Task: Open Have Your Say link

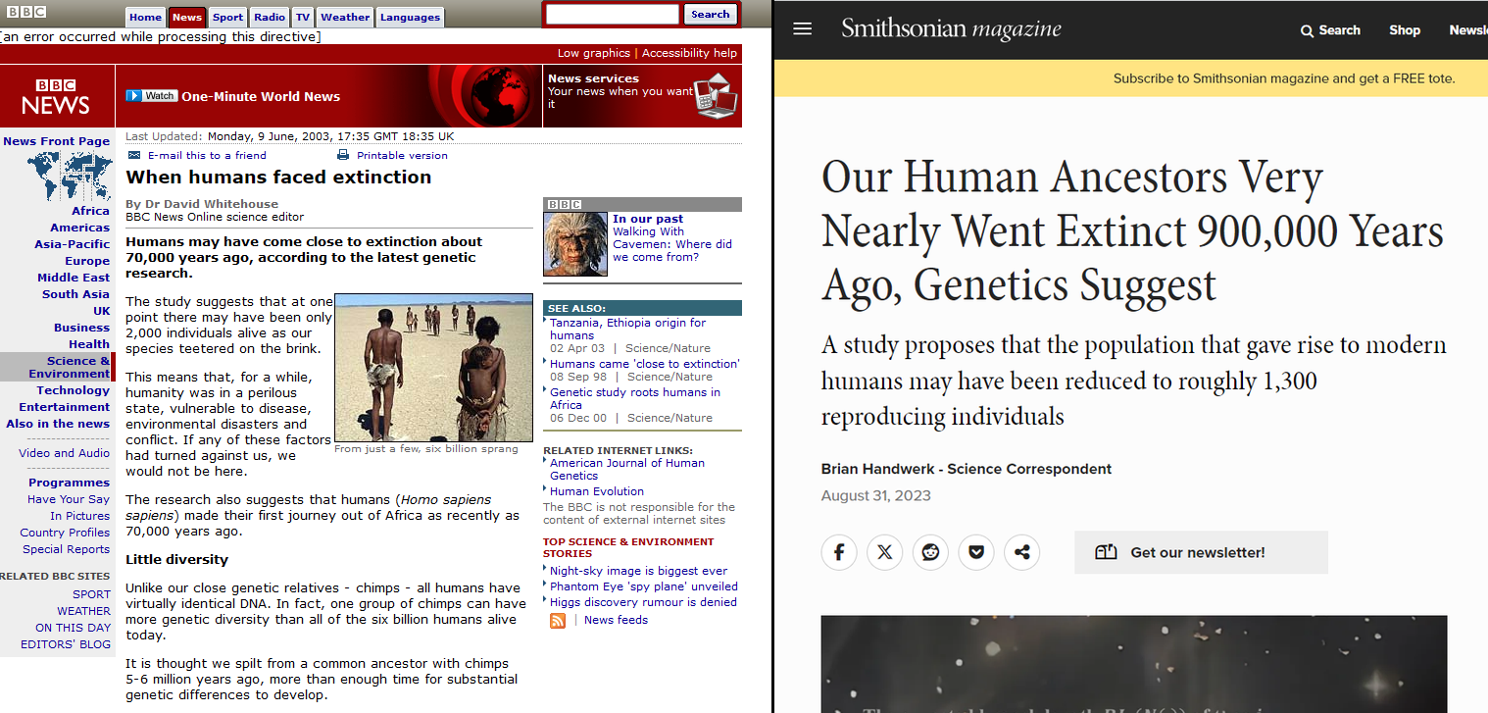Action: [69, 499]
